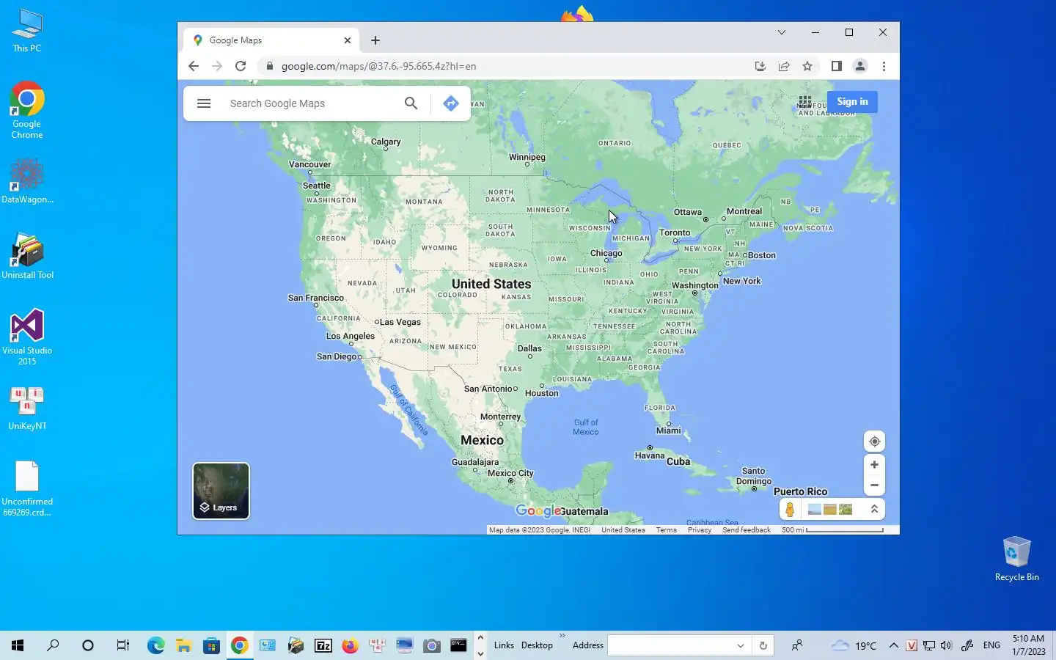Expand the taskbar Address dropdown arrow

[741, 645]
